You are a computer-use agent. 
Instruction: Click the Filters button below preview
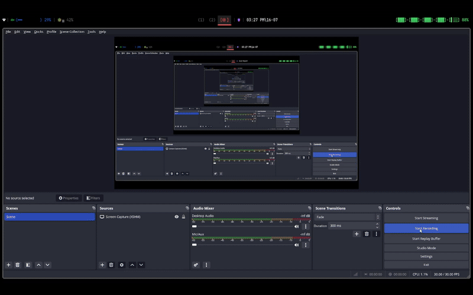click(x=93, y=198)
